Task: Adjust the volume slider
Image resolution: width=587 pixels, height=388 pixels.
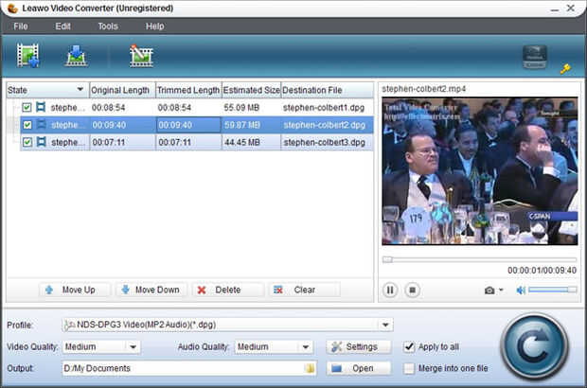Action: pyautogui.click(x=552, y=290)
